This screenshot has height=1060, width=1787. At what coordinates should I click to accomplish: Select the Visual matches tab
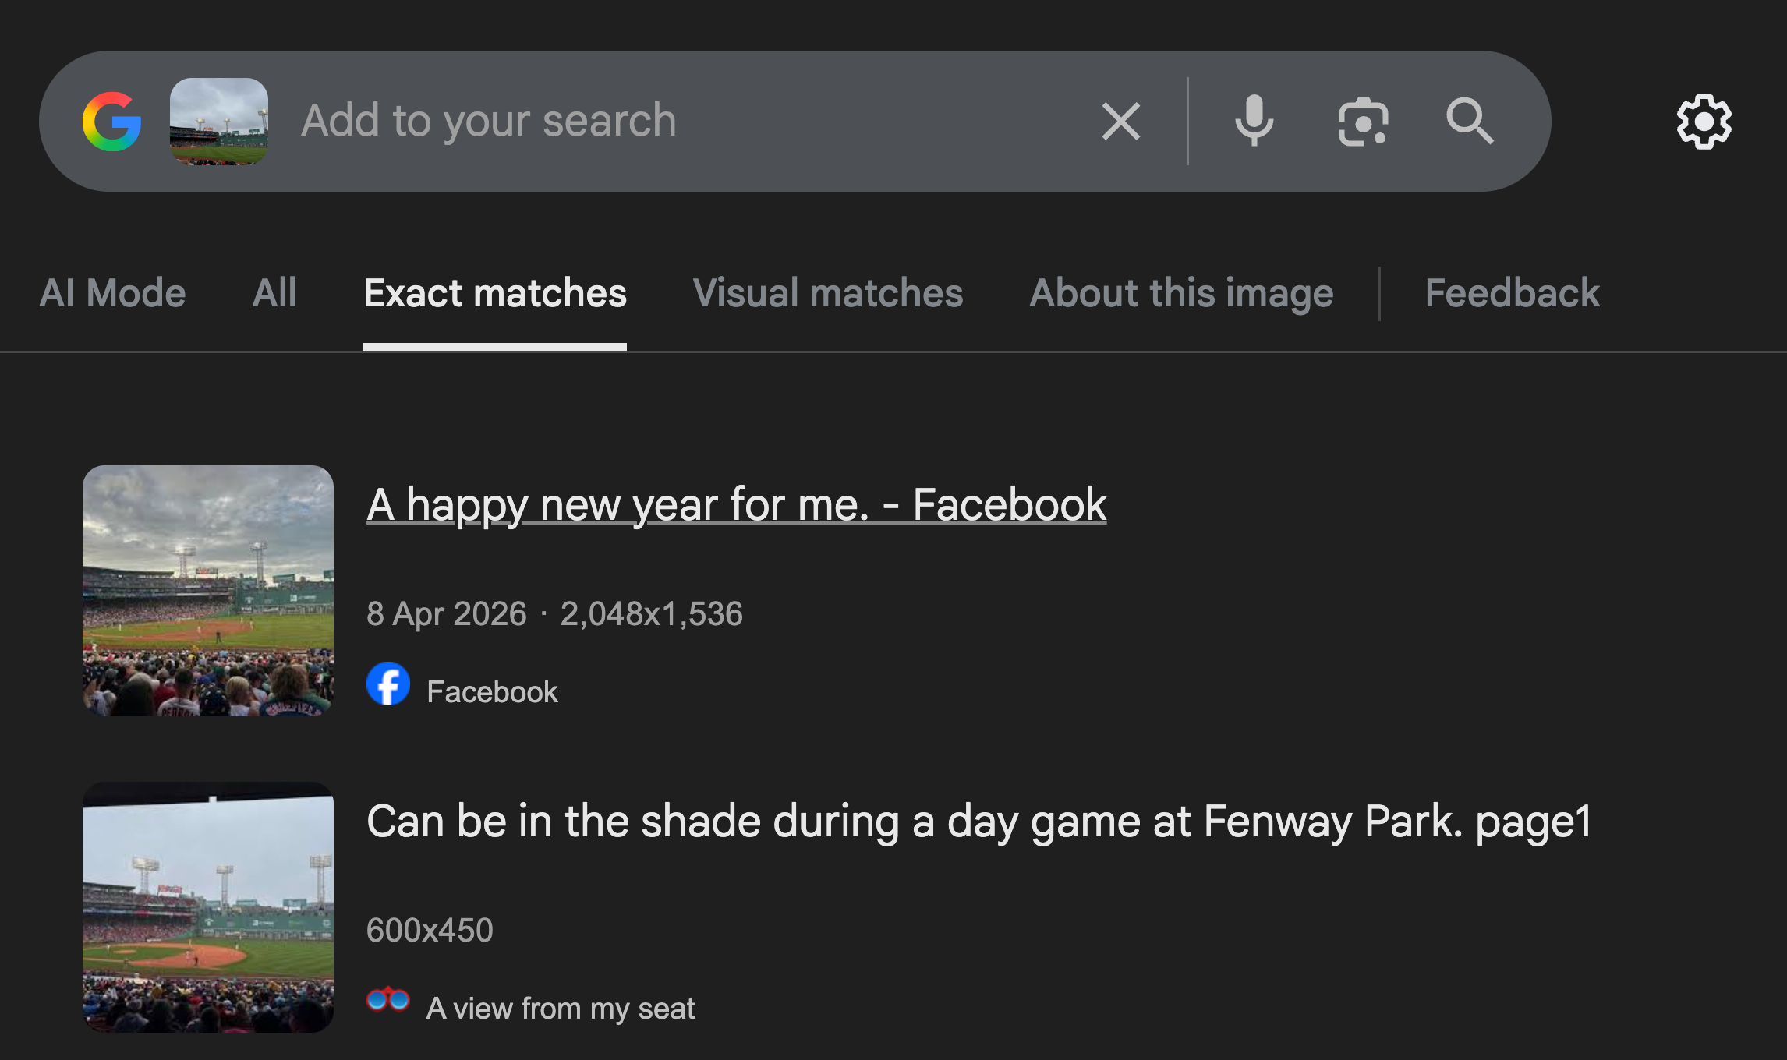(828, 293)
